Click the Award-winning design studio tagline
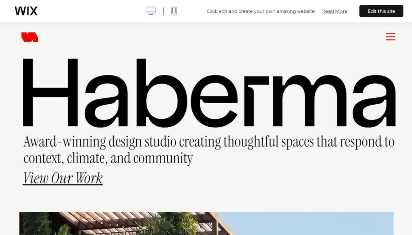The height and width of the screenshot is (235, 412). coord(209,150)
